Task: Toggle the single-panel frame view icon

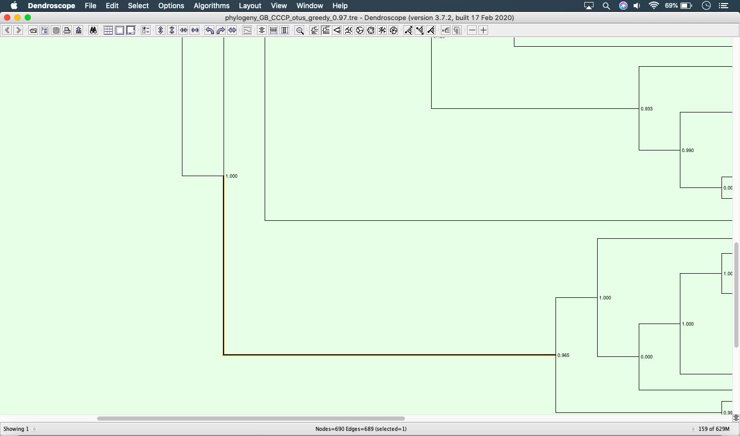Action: tap(120, 30)
